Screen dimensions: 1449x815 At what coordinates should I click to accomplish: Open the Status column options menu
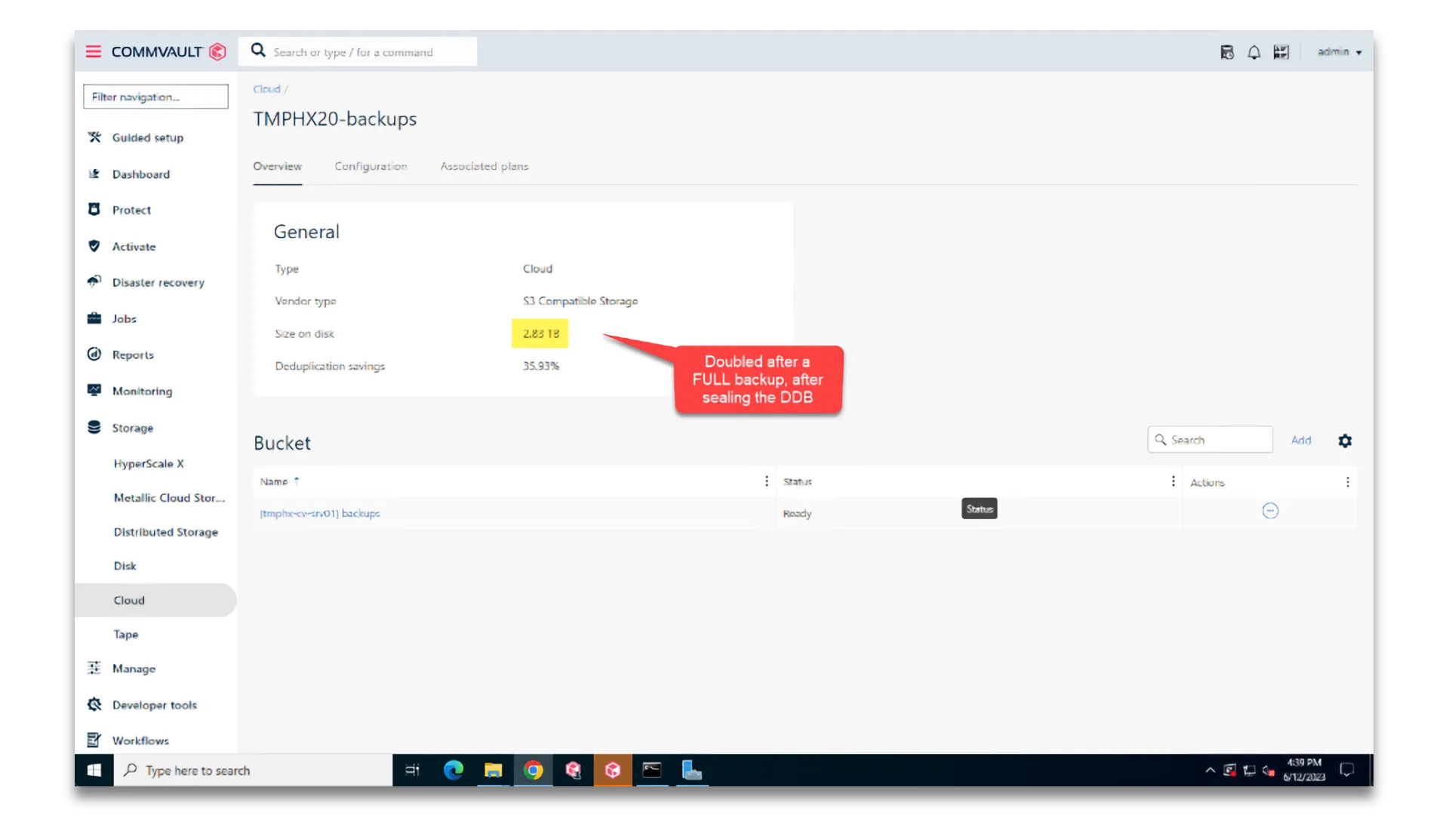pos(1173,481)
